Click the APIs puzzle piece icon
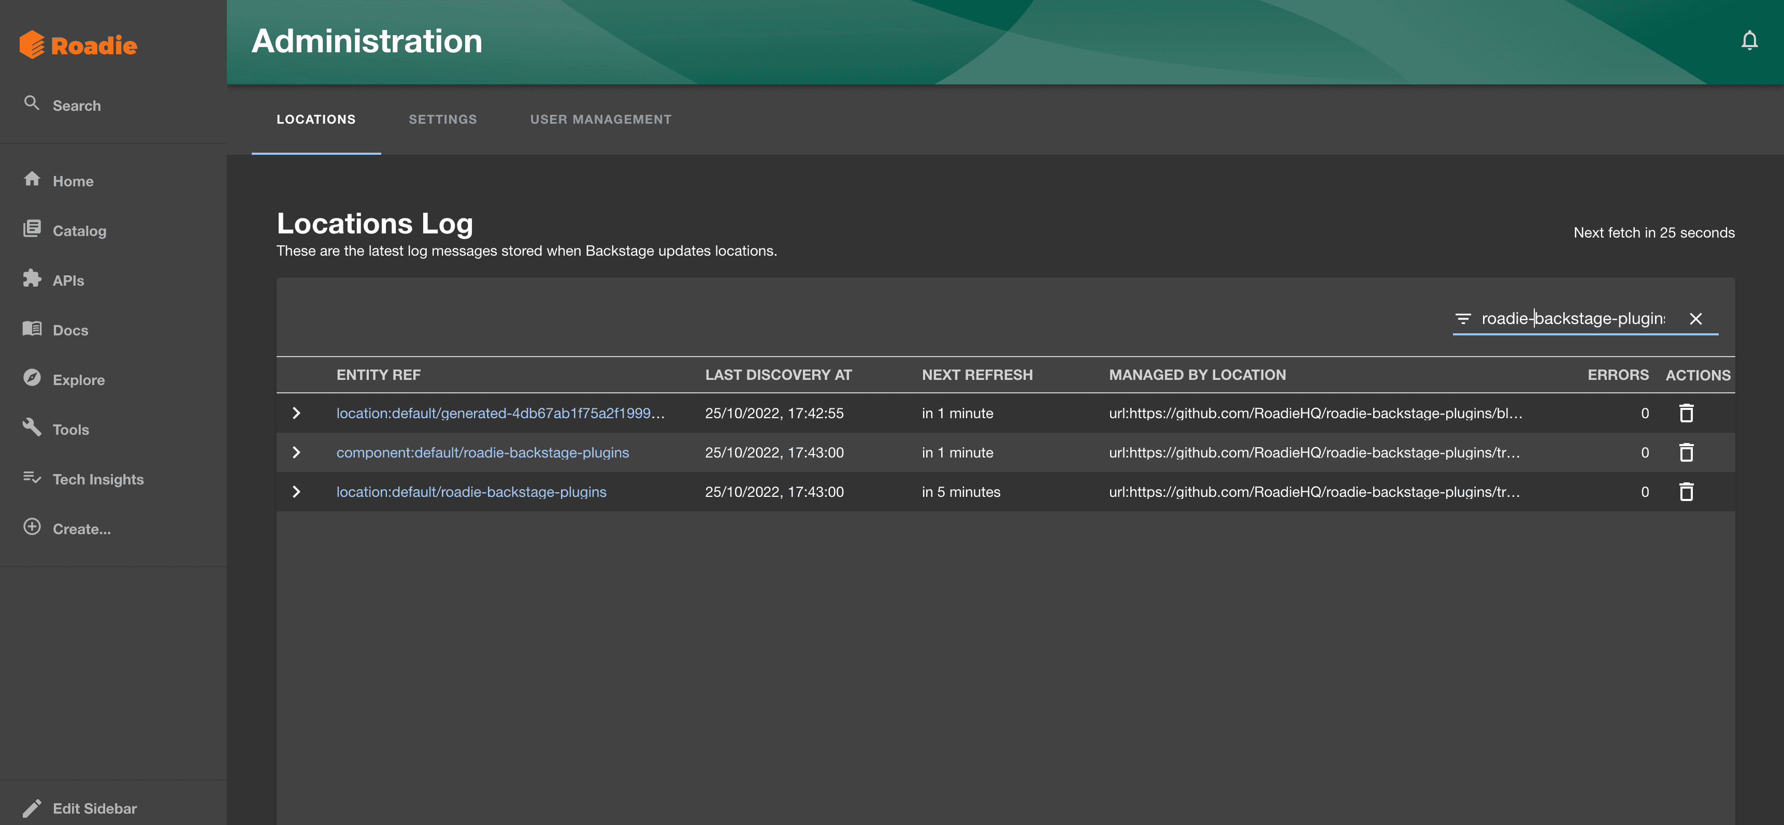The width and height of the screenshot is (1784, 825). [x=32, y=278]
